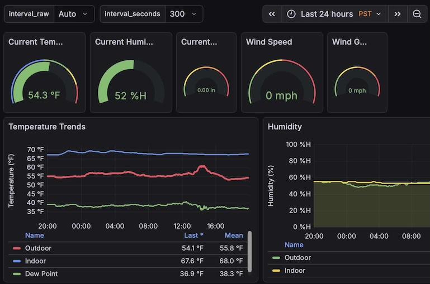Sort temperature legend by Mean column
This screenshot has width=430, height=284.
point(234,235)
